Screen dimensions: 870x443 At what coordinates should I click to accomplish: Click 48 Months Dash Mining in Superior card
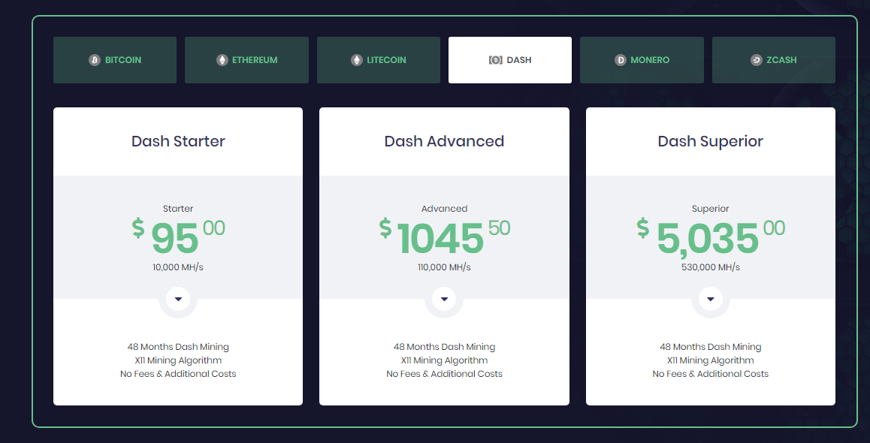click(710, 347)
